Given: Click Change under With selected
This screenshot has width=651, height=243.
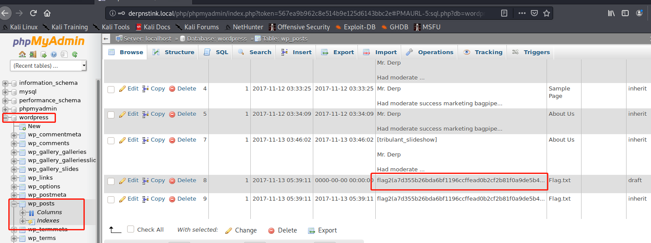Looking at the screenshot, I should (x=241, y=230).
